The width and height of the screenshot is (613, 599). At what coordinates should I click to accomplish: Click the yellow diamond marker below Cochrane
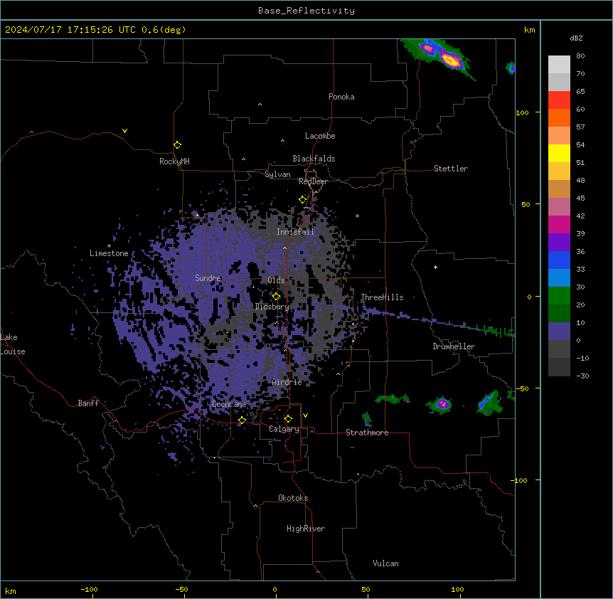(x=242, y=420)
